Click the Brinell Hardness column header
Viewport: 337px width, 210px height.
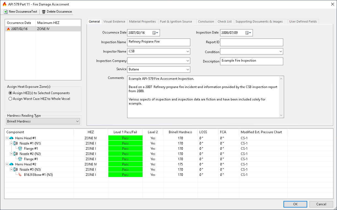coord(180,132)
